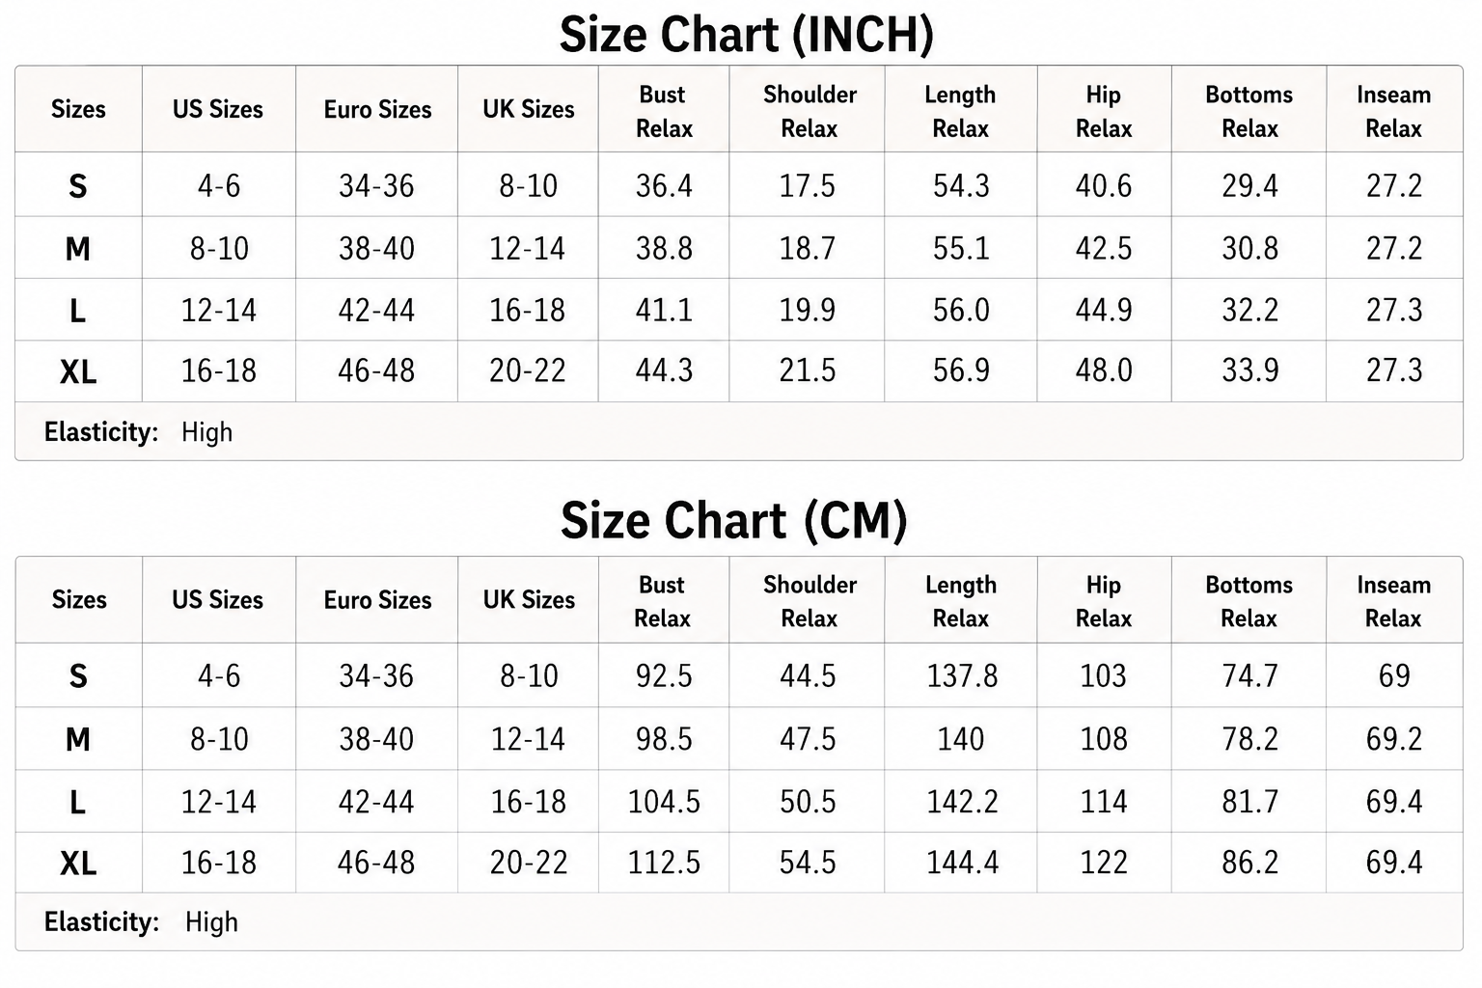This screenshot has height=988, width=1482.
Task: Click the Size Chart (INCH) title
Action: click(747, 35)
